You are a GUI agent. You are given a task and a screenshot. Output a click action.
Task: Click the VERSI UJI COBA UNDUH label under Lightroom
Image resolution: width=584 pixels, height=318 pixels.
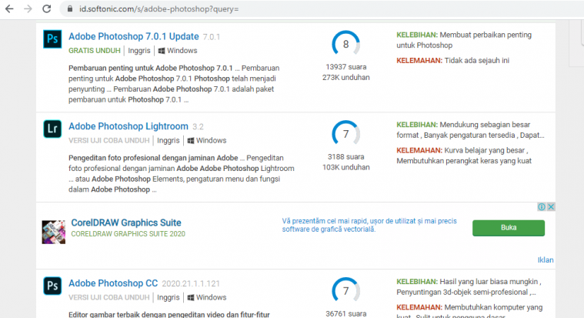(108, 141)
